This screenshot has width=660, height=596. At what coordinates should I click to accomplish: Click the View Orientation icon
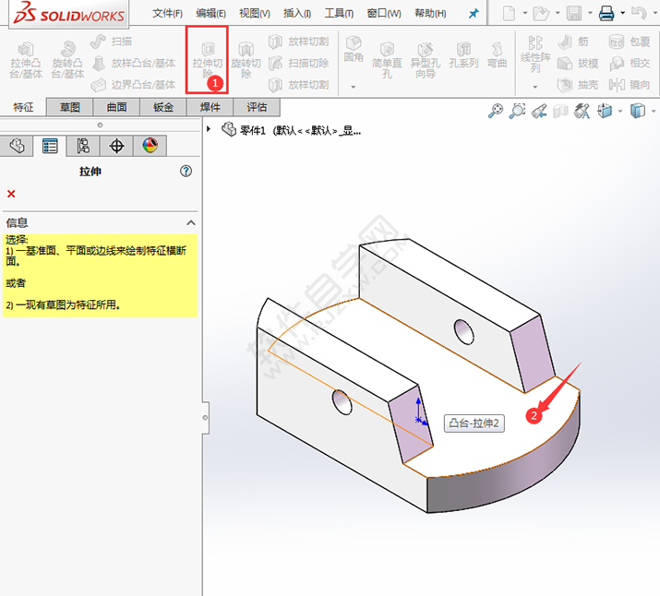(605, 111)
